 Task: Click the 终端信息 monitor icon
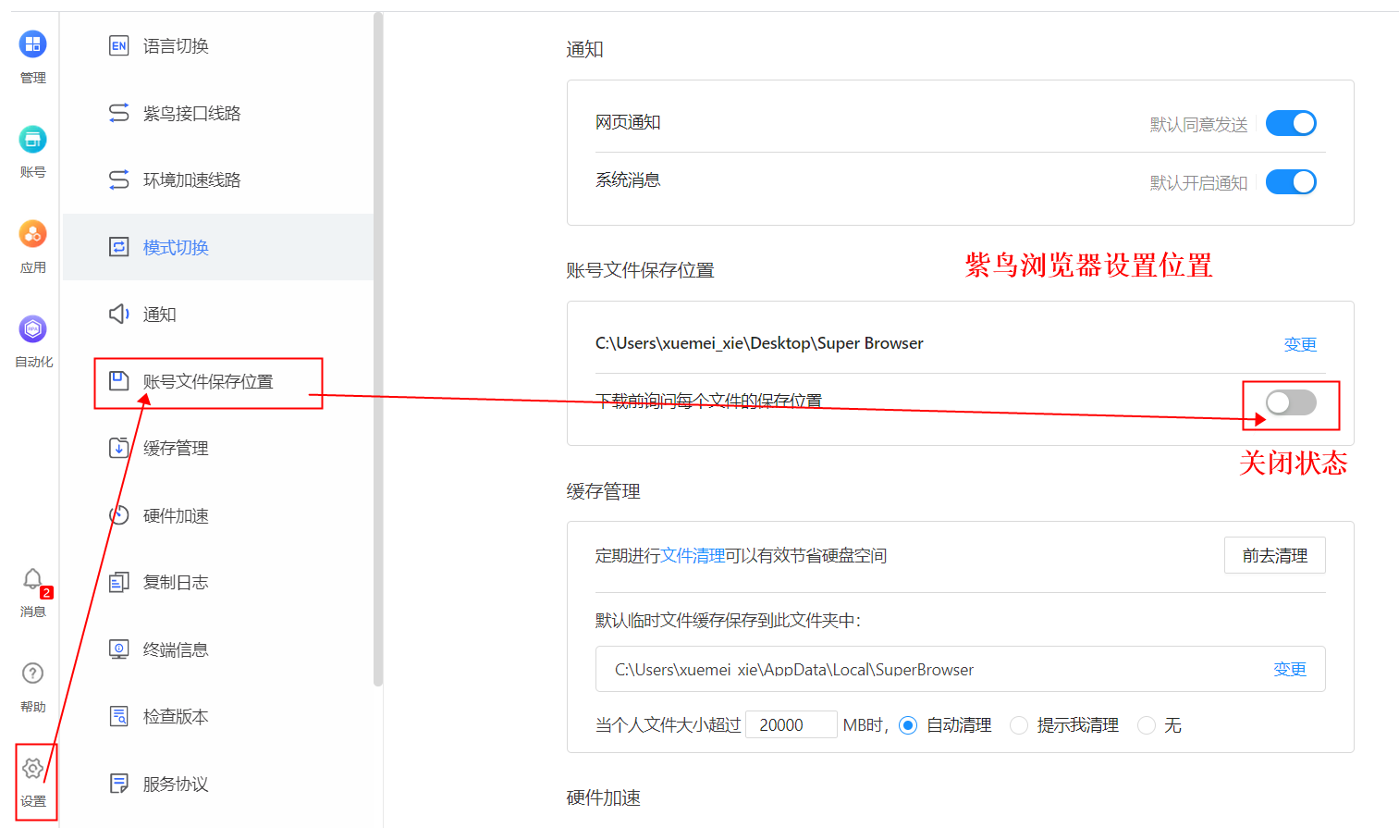pos(119,649)
